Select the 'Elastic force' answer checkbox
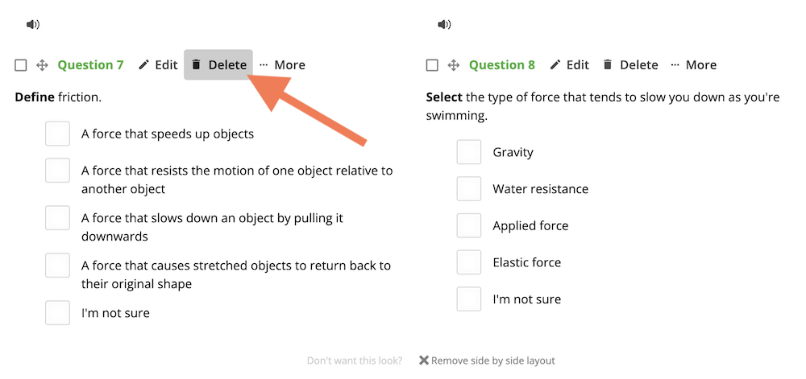The width and height of the screenshot is (806, 379). pos(469,262)
